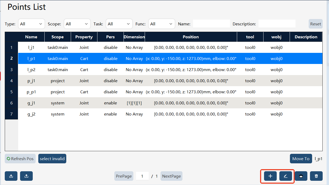Click the Dimension column header
This screenshot has width=329, height=185.
click(x=134, y=37)
